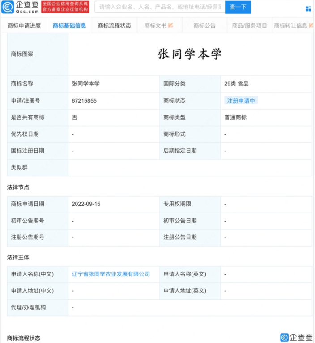Click the 申请人名称(英文) label cell
This screenshot has height=343, width=315.
(x=190, y=274)
